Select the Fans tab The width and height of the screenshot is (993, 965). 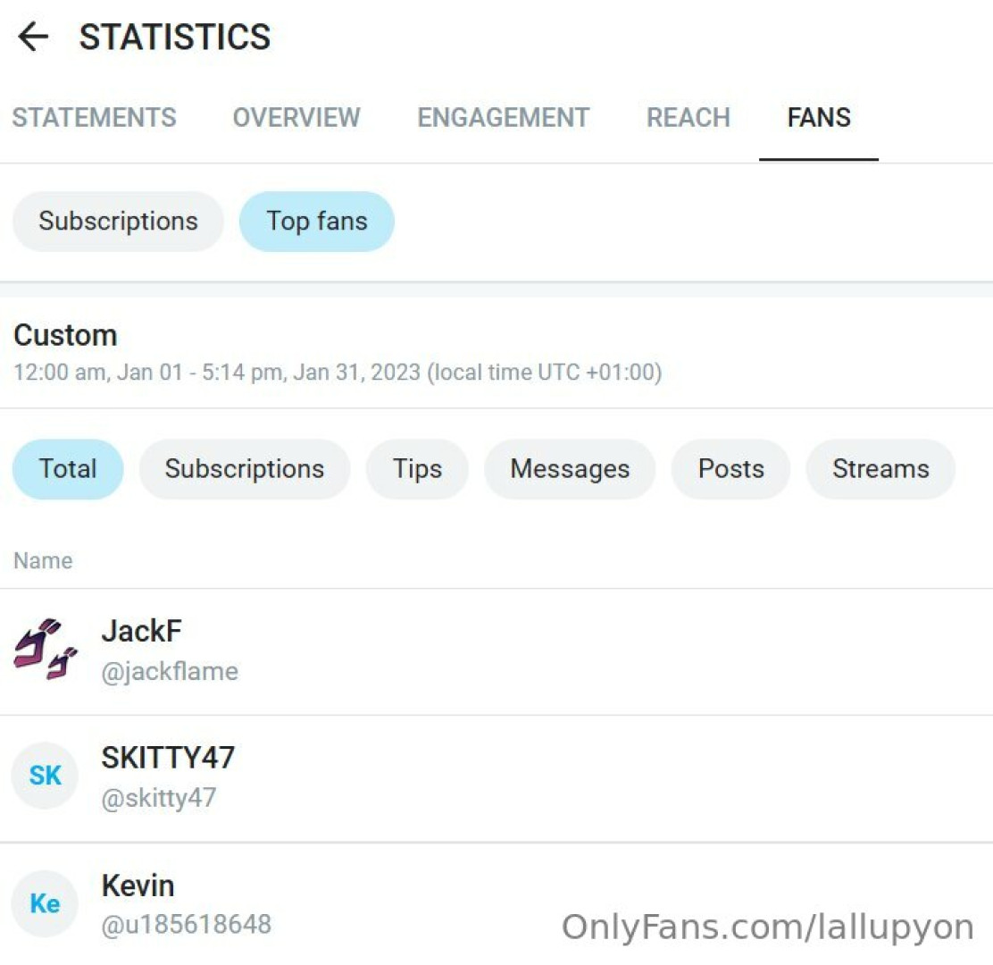(819, 118)
